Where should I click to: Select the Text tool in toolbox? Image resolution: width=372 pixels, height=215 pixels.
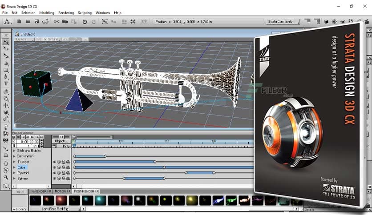click(x=6, y=84)
